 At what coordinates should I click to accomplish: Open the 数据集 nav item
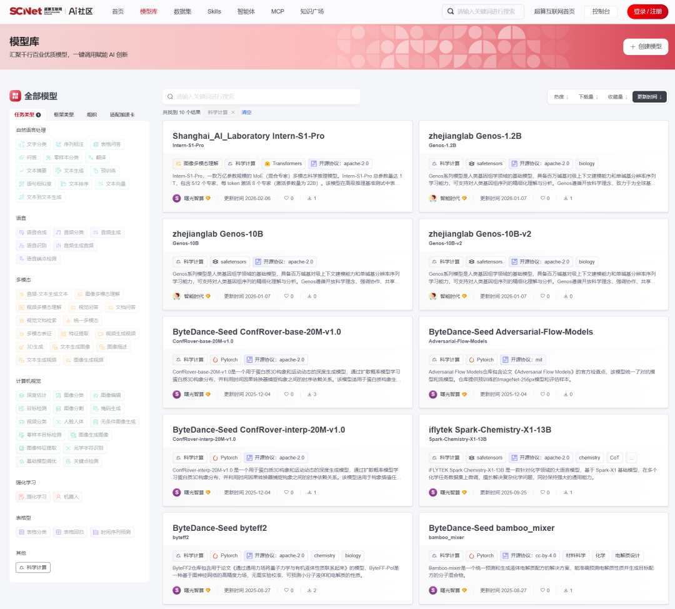(182, 12)
